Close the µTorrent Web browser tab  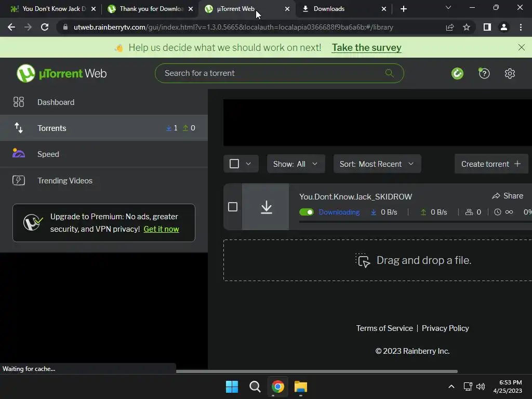coord(287,9)
